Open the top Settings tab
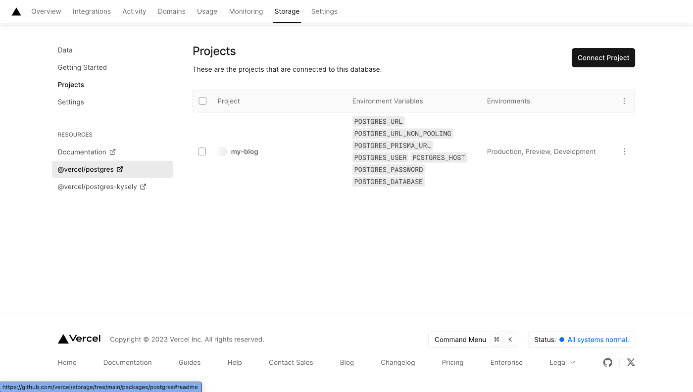 324,11
